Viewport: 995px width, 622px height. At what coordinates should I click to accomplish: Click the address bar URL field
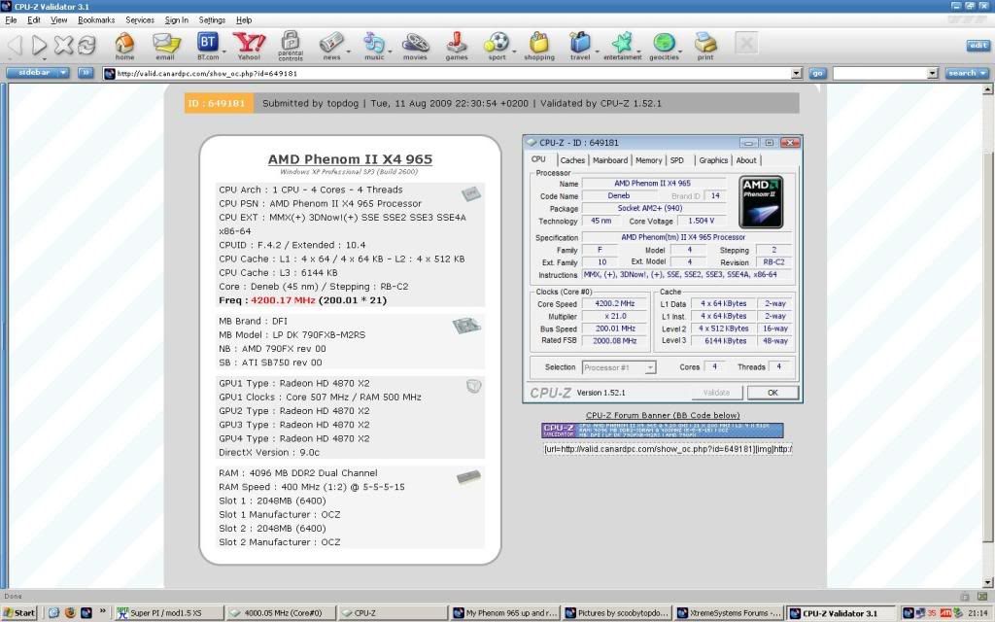tap(447, 74)
